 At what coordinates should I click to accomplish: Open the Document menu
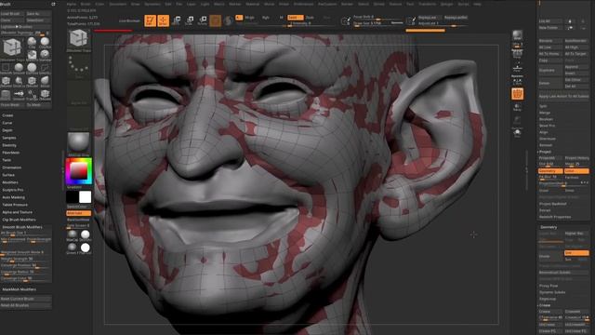(x=118, y=4)
